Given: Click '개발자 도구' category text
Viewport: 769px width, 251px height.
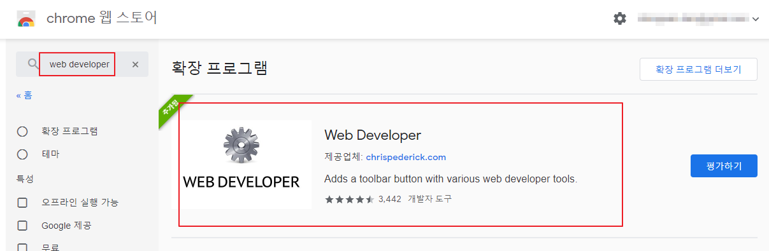Looking at the screenshot, I should coord(429,199).
